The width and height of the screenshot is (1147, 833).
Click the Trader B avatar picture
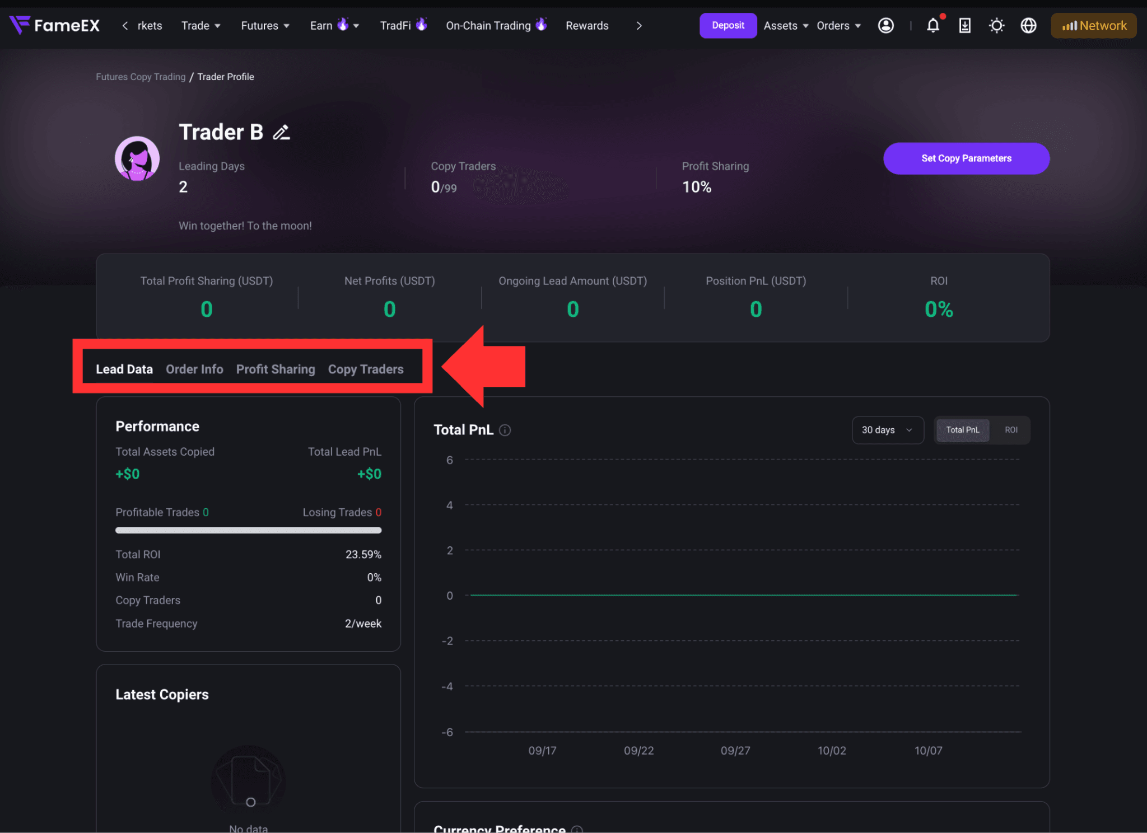click(x=137, y=158)
